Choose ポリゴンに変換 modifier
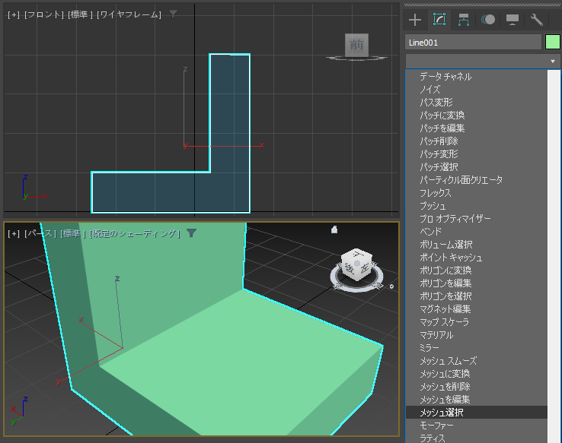This screenshot has height=443, width=562. 477,270
